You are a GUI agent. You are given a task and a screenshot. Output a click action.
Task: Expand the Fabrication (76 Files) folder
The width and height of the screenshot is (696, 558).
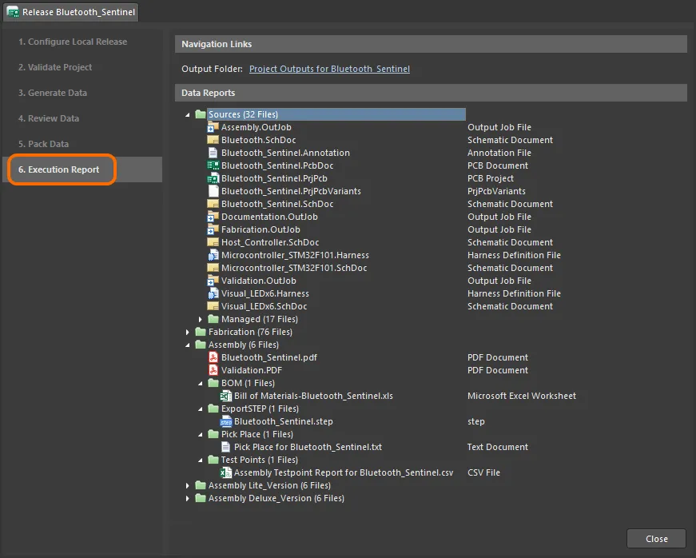(189, 333)
